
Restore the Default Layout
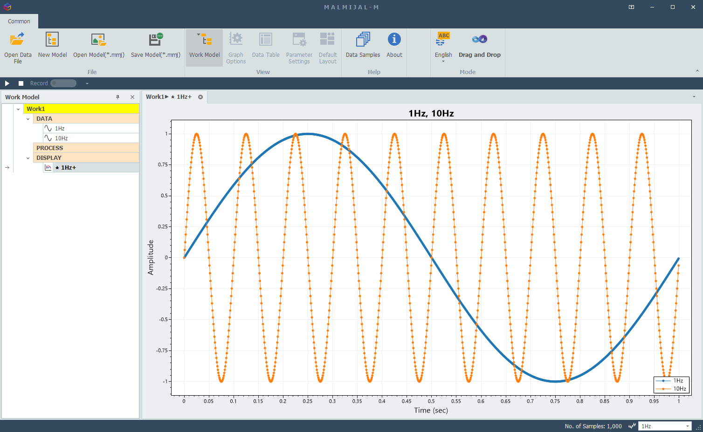click(328, 48)
